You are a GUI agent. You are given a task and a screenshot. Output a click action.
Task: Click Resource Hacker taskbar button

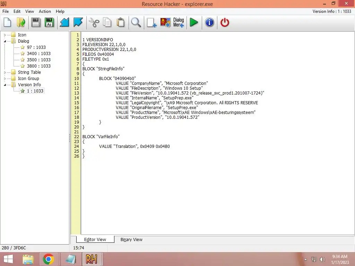pyautogui.click(x=92, y=259)
